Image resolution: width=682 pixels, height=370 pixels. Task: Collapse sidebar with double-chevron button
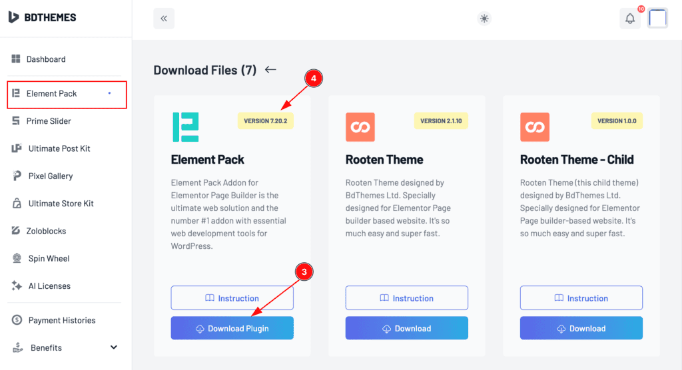[164, 18]
